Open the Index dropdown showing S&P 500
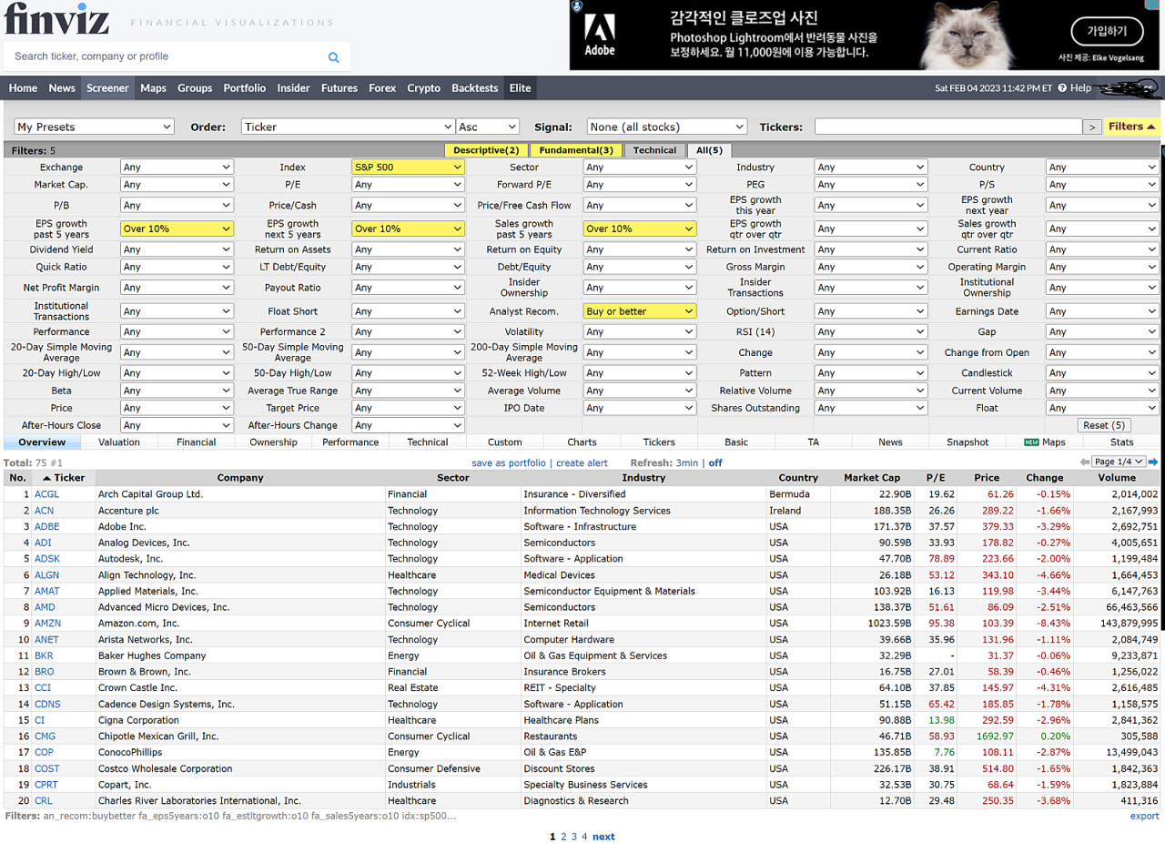 coord(409,168)
